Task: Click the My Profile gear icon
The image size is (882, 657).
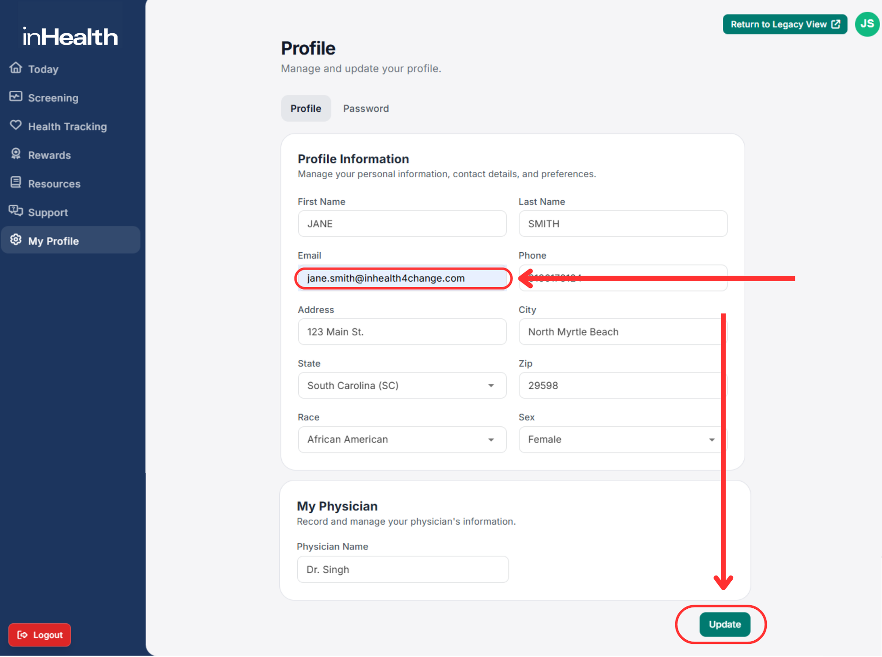Action: (x=16, y=240)
